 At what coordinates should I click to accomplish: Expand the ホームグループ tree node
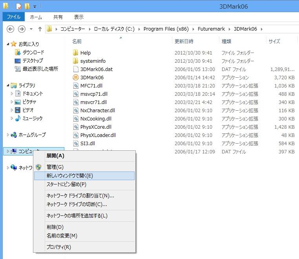8,135
